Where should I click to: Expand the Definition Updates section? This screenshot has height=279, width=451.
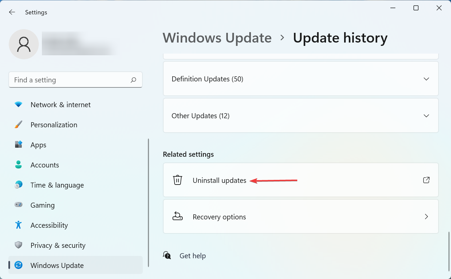tap(426, 79)
